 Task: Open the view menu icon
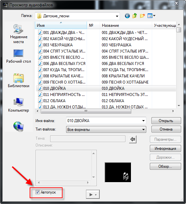click(x=151, y=16)
